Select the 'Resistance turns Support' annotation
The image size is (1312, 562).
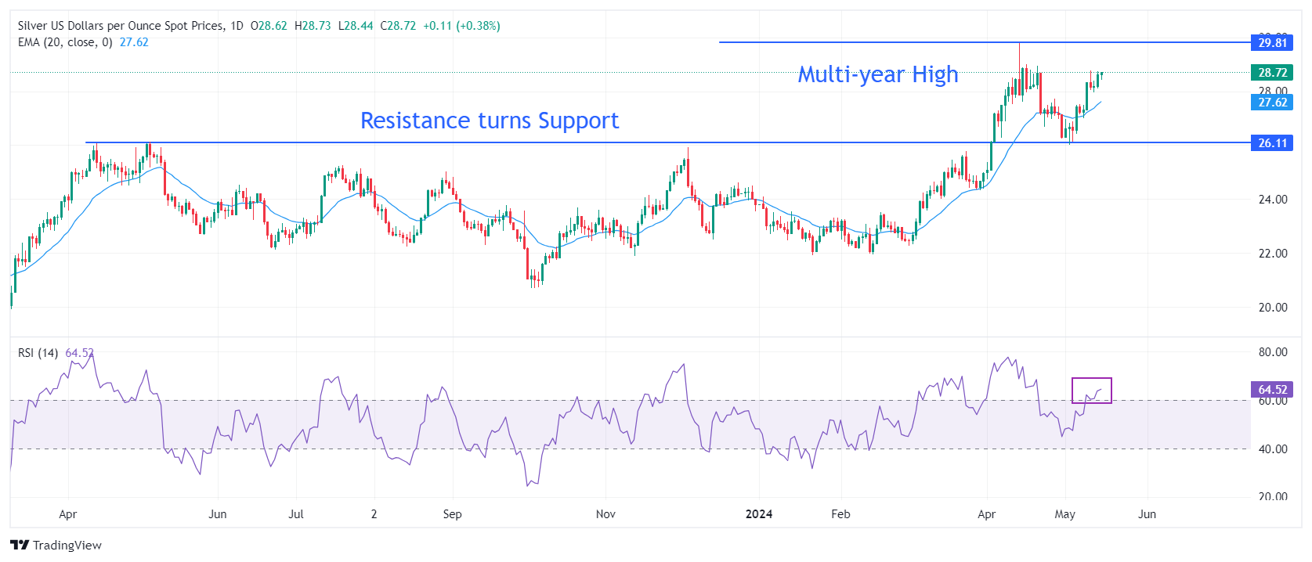tap(490, 121)
